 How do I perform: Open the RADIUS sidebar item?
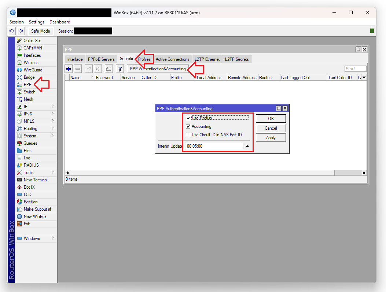tap(31, 165)
